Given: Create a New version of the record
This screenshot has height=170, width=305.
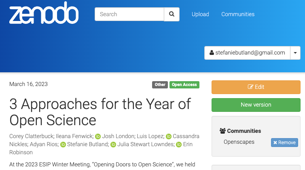Looking at the screenshot, I should [256, 105].
